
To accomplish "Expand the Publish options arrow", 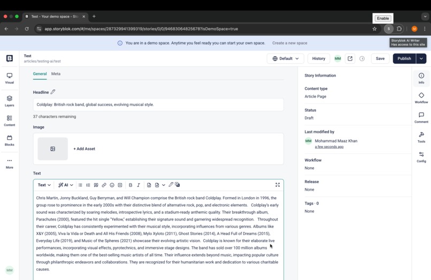I will 421,58.
